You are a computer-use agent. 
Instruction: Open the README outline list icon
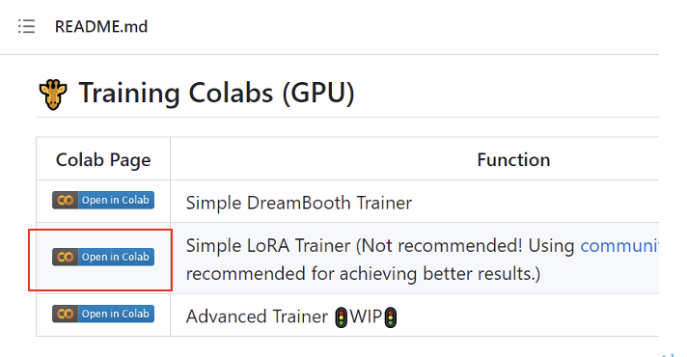(26, 26)
